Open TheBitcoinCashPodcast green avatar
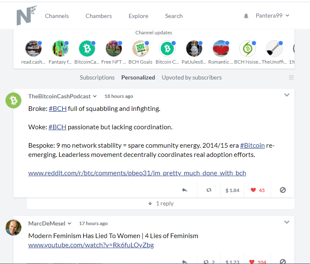Image resolution: width=310 pixels, height=264 pixels. pyautogui.click(x=13, y=100)
